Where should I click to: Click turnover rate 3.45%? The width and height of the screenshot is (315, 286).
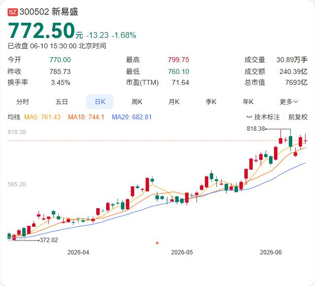pyautogui.click(x=61, y=82)
